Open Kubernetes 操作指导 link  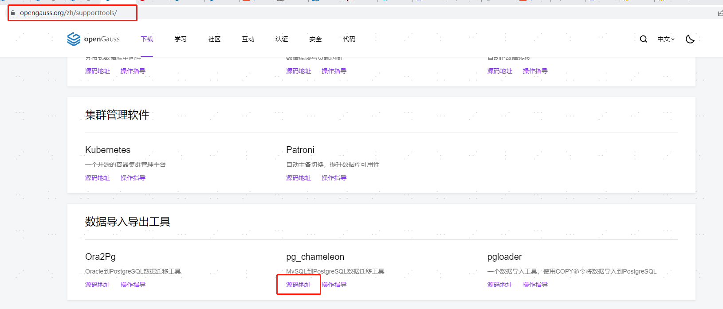[x=133, y=178]
